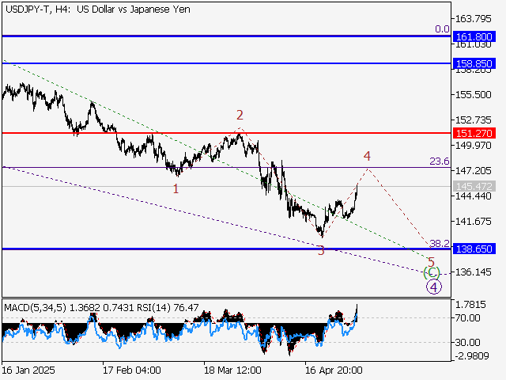Screen dimensions: 506x380
Task: Click the MACD(5,34,5) indicator label
Action: [x=32, y=306]
